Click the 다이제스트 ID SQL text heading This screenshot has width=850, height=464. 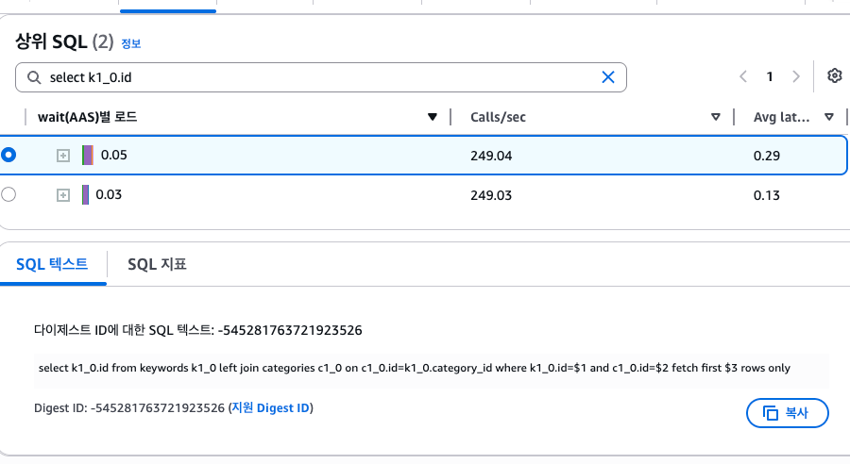198,330
